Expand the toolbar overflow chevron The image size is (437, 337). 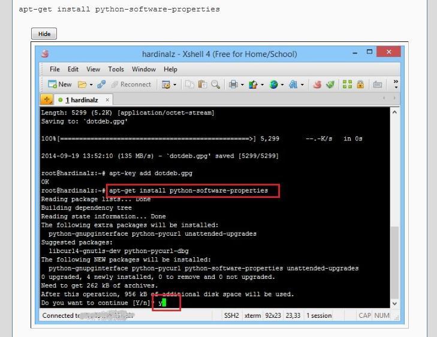click(x=396, y=84)
